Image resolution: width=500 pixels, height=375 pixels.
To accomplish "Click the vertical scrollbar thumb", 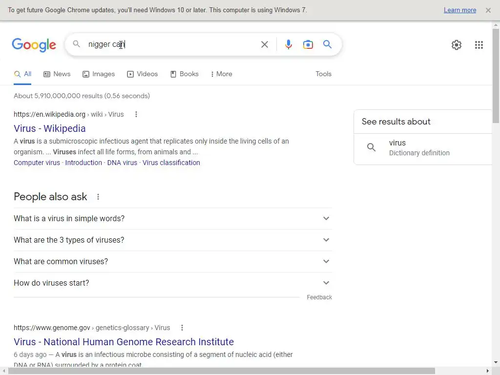I will [x=496, y=76].
